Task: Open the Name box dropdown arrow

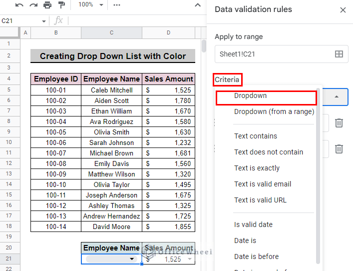Action: point(43,21)
